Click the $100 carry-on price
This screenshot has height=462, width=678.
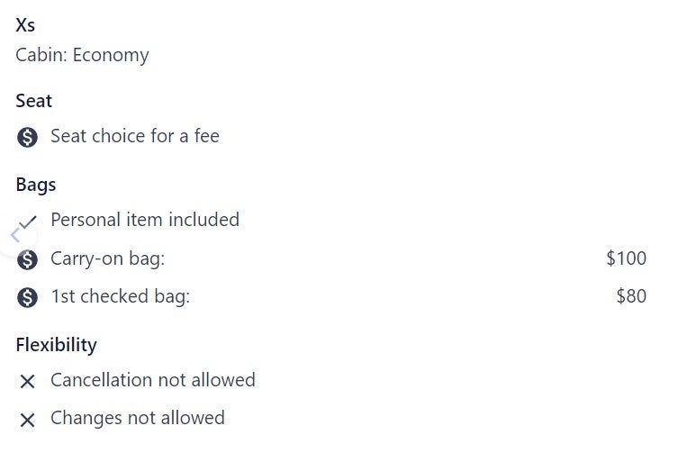(626, 258)
